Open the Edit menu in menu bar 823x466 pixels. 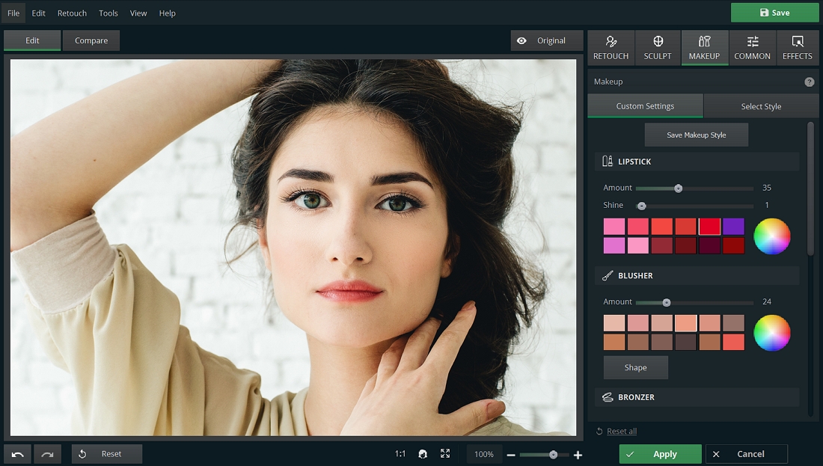(x=38, y=13)
